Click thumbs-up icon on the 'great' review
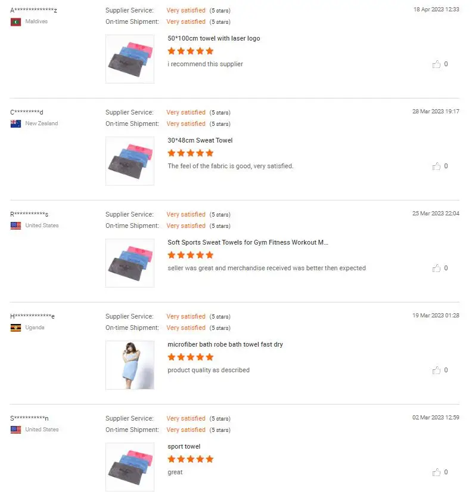This screenshot has width=472, height=494. 436,473
